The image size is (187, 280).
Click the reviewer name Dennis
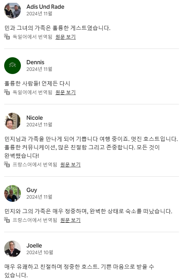35,62
